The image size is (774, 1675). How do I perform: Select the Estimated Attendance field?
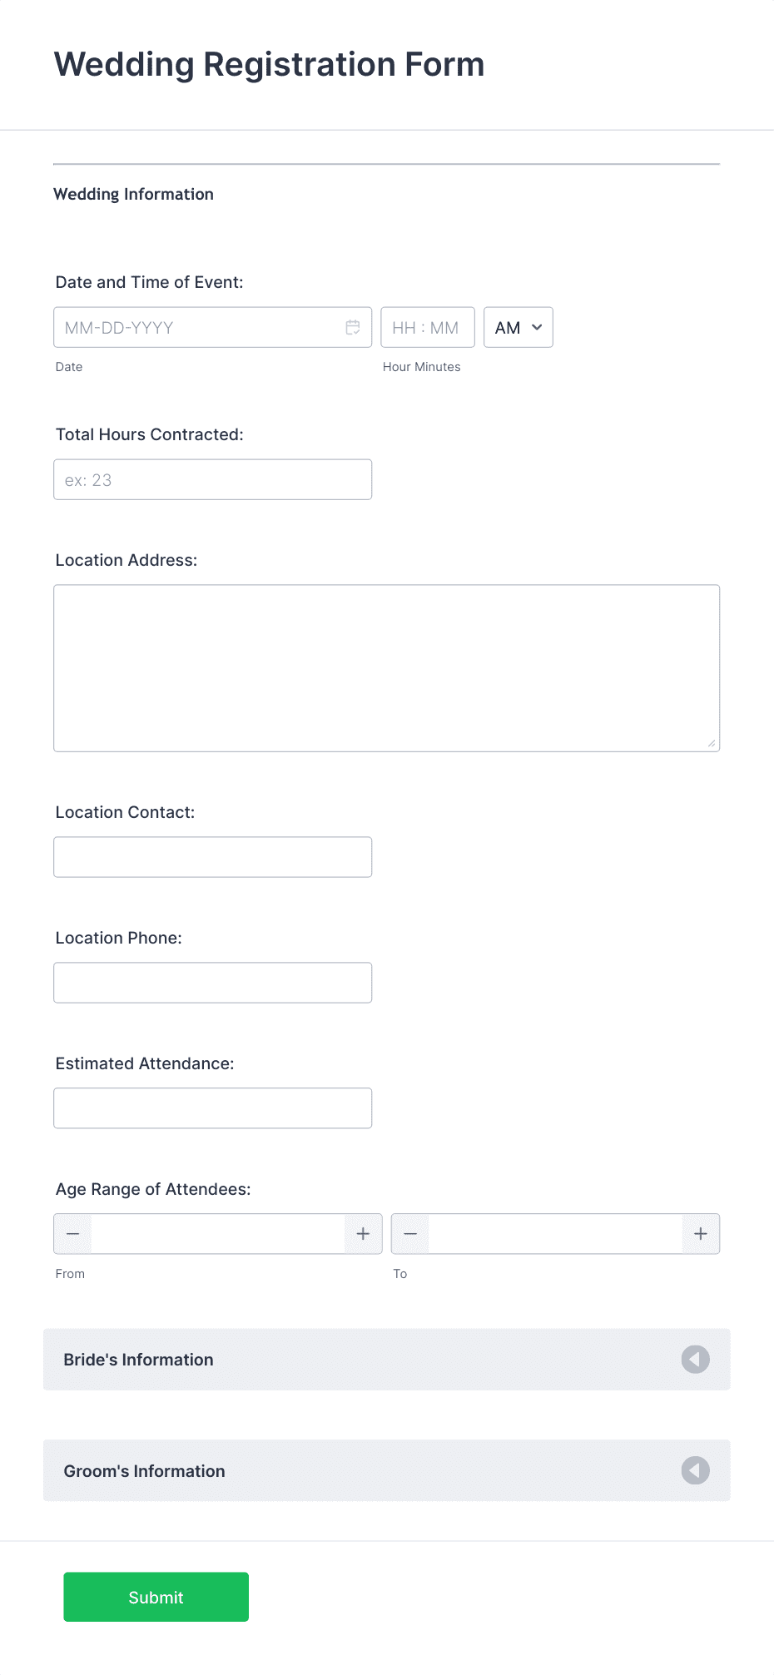(x=213, y=1108)
